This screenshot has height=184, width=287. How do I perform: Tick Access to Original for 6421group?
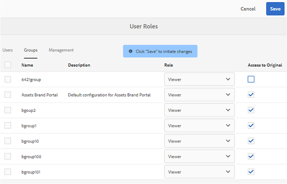click(251, 79)
